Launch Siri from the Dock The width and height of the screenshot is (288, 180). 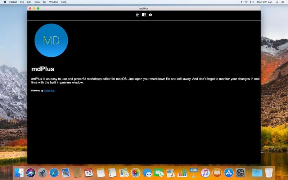click(31, 173)
